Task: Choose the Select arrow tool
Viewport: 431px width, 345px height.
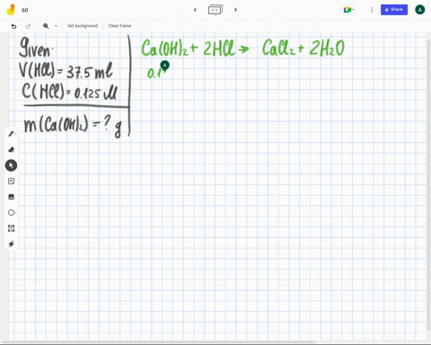Action: (11, 165)
